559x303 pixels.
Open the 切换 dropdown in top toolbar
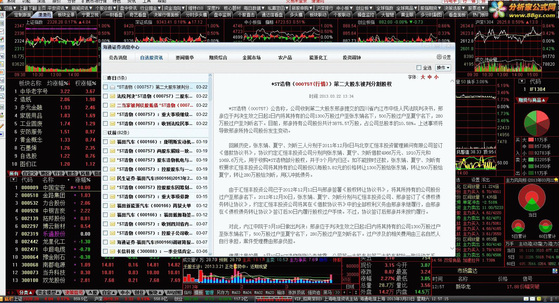10,8
